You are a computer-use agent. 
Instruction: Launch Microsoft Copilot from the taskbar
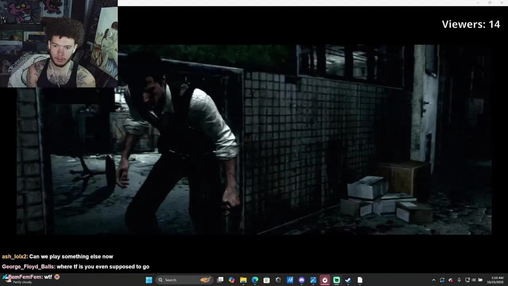coord(232,280)
